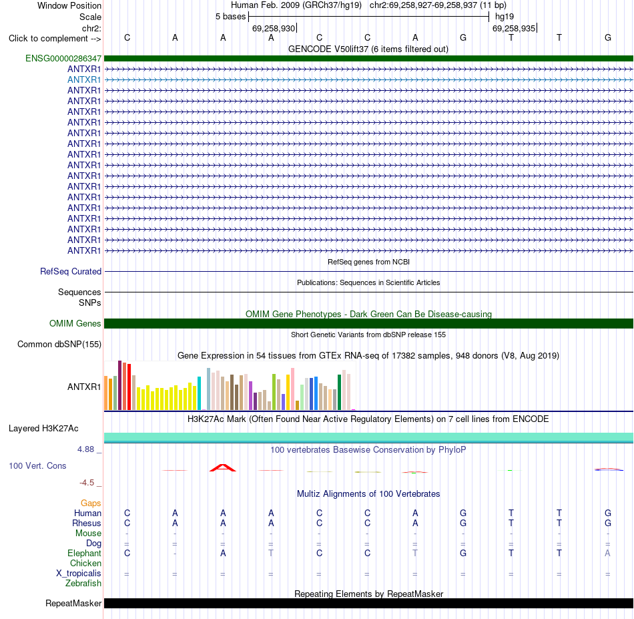This screenshot has width=634, height=619.
Task: Click the chr2: ruler label
Action: [x=91, y=28]
